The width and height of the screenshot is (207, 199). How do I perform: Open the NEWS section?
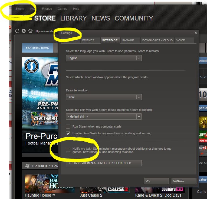click(x=101, y=18)
